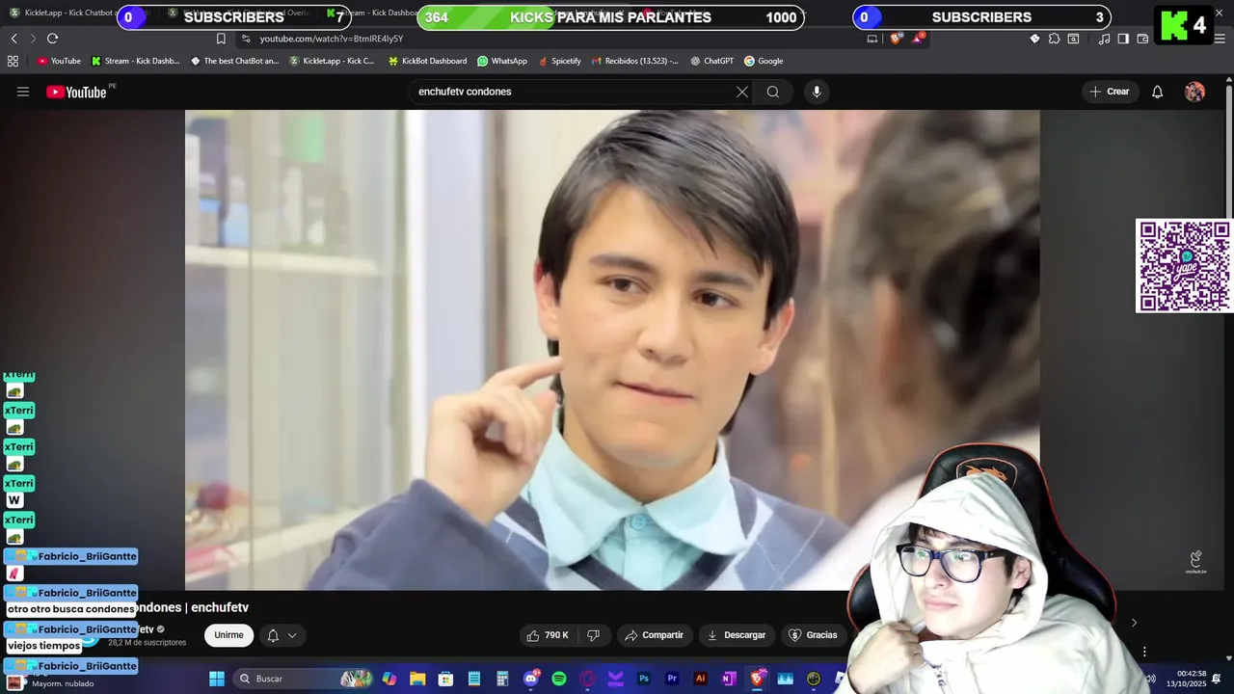Image resolution: width=1234 pixels, height=694 pixels.
Task: Open Spotify from the taskbar
Action: (559, 679)
